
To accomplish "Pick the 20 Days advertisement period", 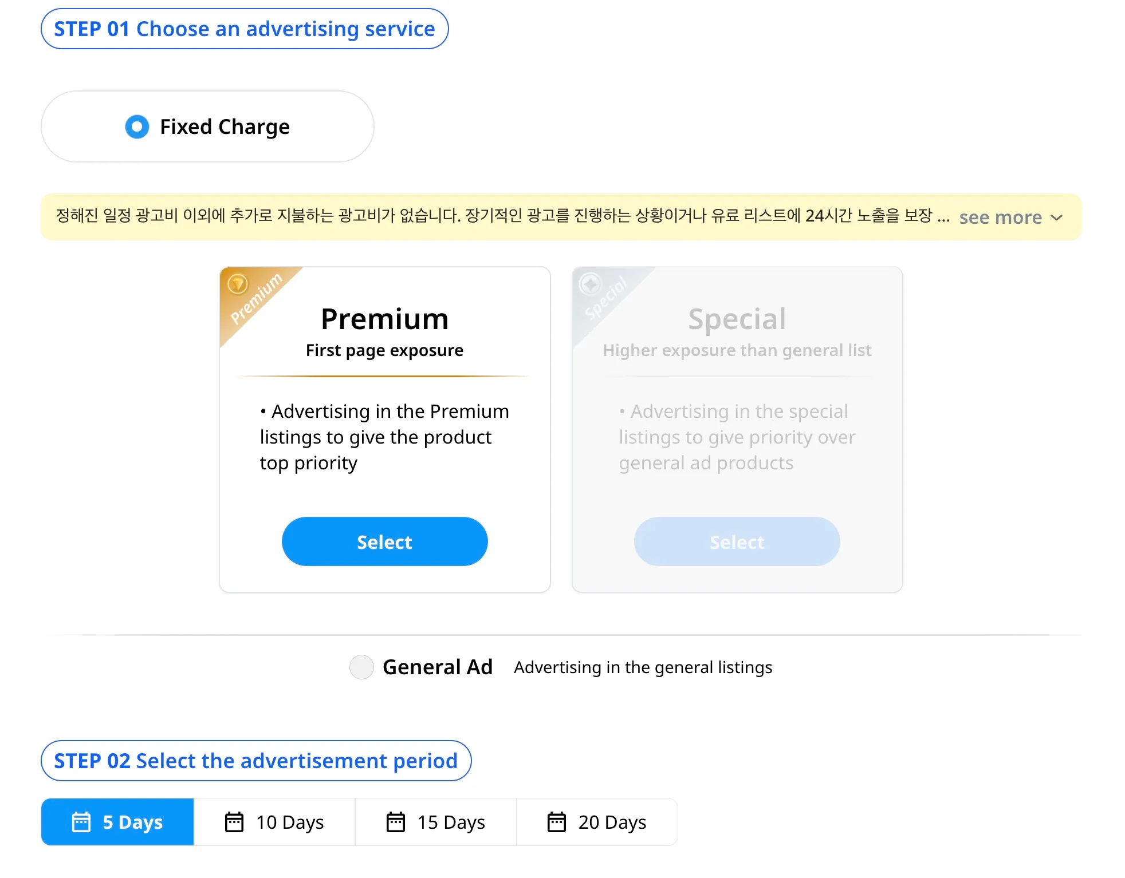I will tap(597, 822).
